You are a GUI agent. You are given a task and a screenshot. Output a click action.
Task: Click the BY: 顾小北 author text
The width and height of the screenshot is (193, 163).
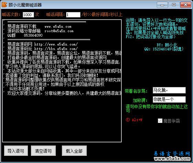point(167,45)
